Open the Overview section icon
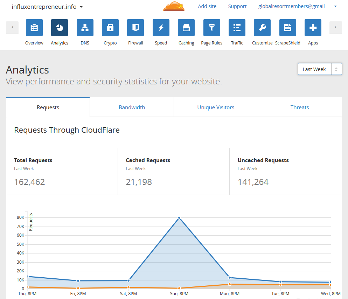This screenshot has width=348, height=299. click(34, 28)
